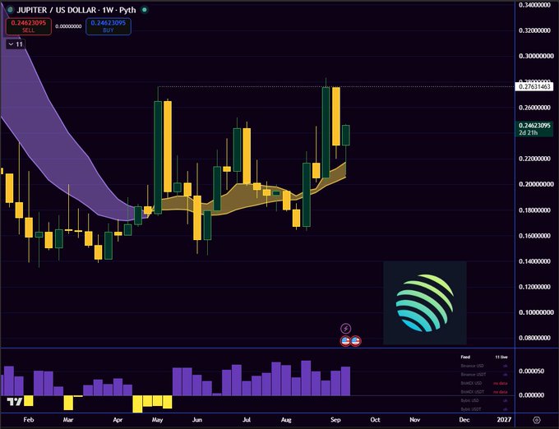Click the 0.34000000 price scale label
This screenshot has height=429, width=559.
pyautogui.click(x=536, y=5)
